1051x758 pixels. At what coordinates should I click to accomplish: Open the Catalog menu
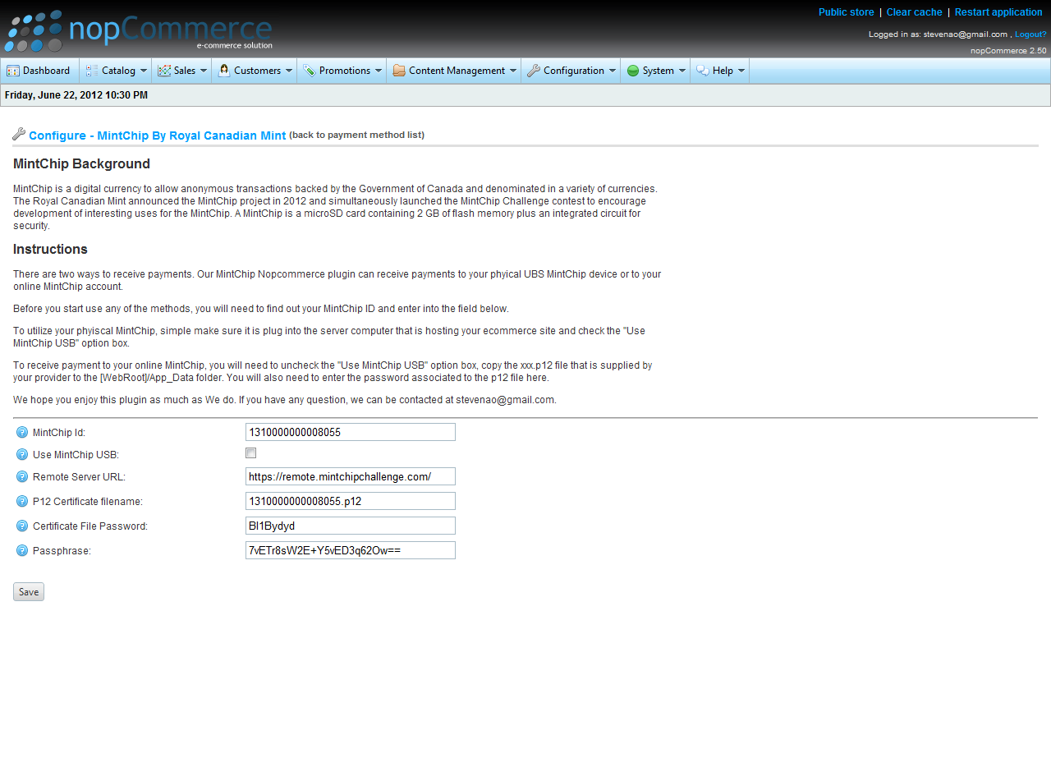116,71
